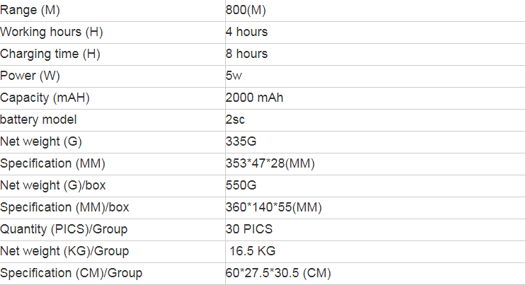Screen dimensions: 526x285
Task: Click the 8 hours value
Action: [x=246, y=54]
